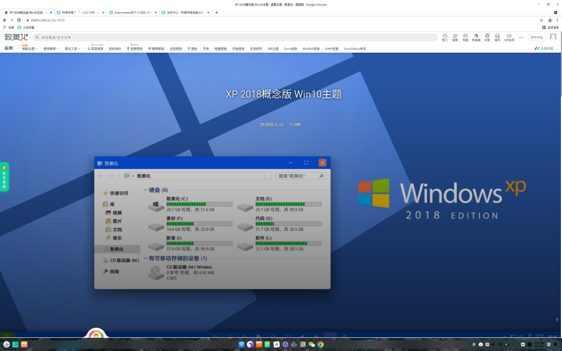Open the 动态壁纸 category

(x=176, y=49)
